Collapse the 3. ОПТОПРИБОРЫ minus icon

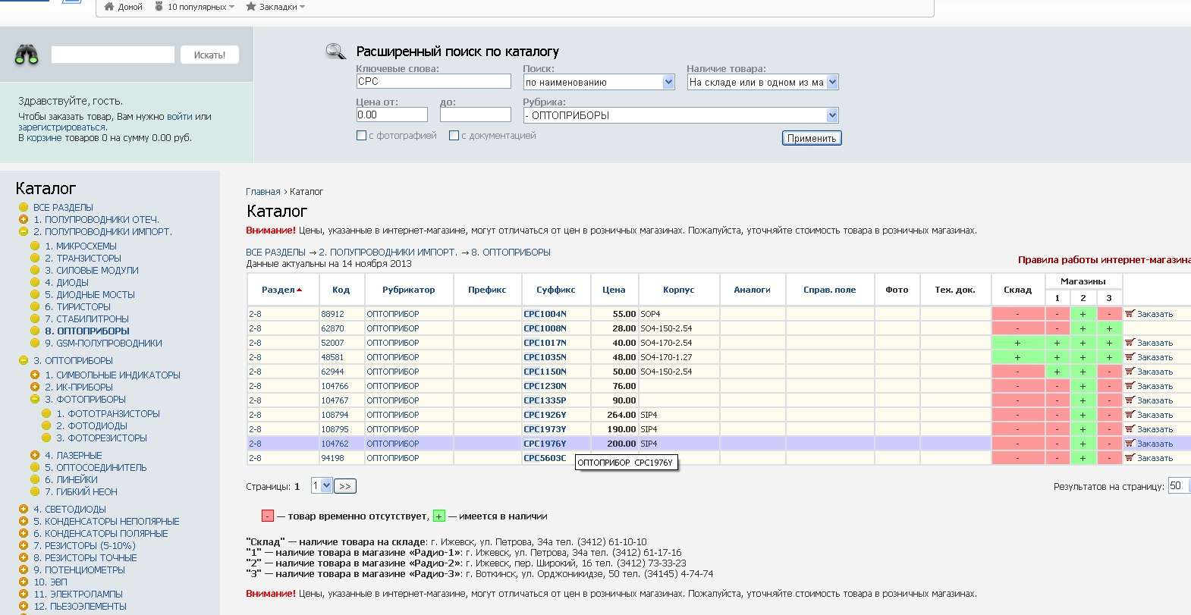tap(24, 360)
